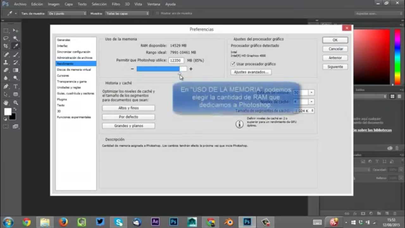Open the library selector dropdown
This screenshot has width=405, height=228.
[370, 96]
